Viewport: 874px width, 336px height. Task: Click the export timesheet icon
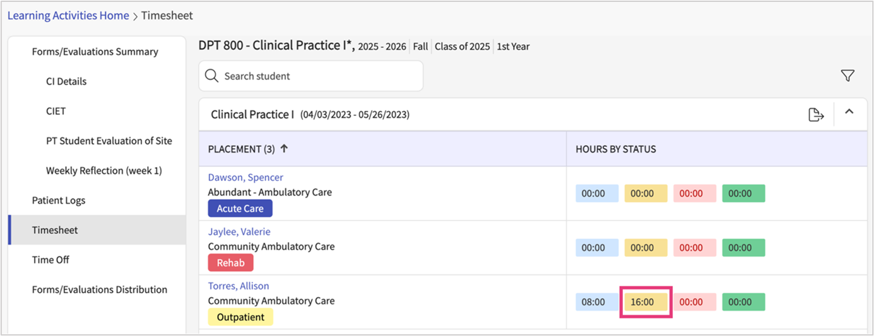click(816, 115)
